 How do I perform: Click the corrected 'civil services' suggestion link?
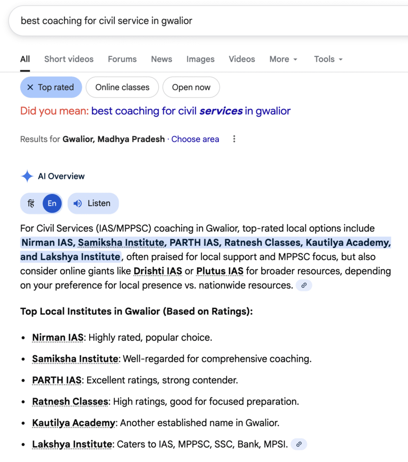191,111
